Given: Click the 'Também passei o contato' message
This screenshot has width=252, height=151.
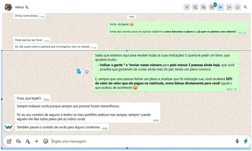Looking at the screenshot, I should [x=62, y=127].
